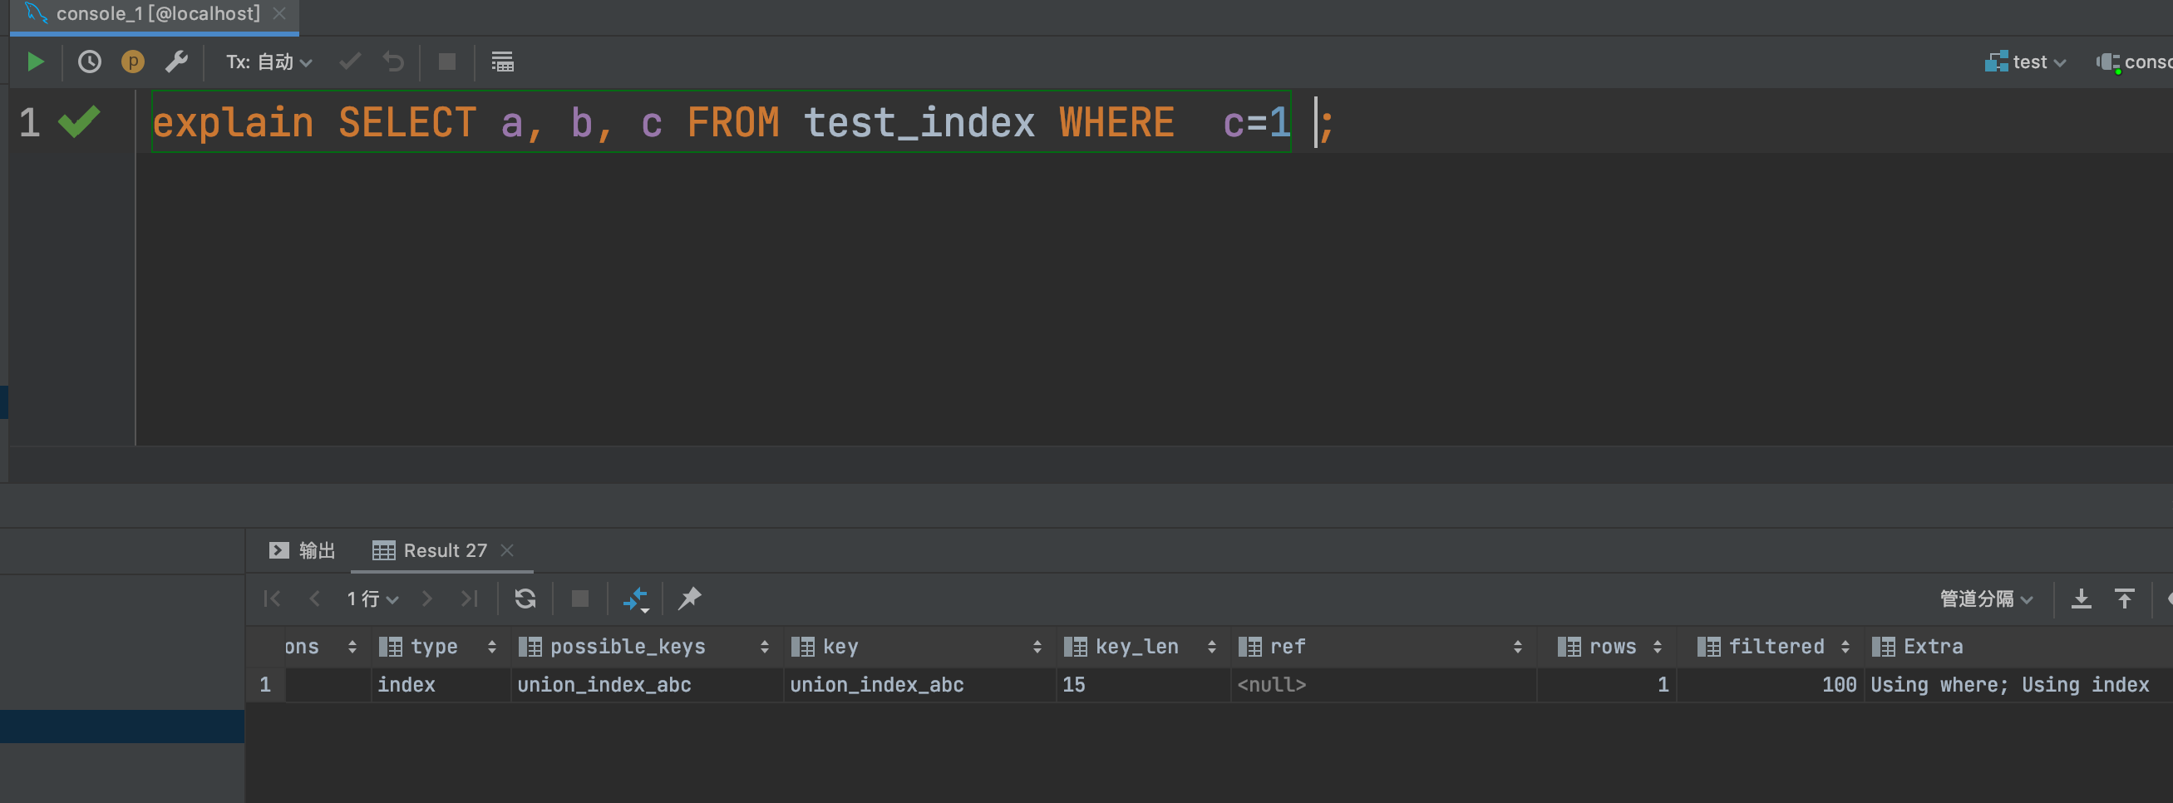Viewport: 2173px width, 803px height.
Task: Stop execution with the square icon
Action: [447, 62]
